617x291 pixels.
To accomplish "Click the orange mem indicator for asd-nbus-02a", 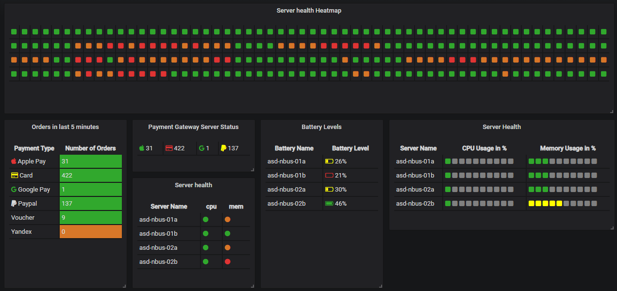I will coord(226,247).
